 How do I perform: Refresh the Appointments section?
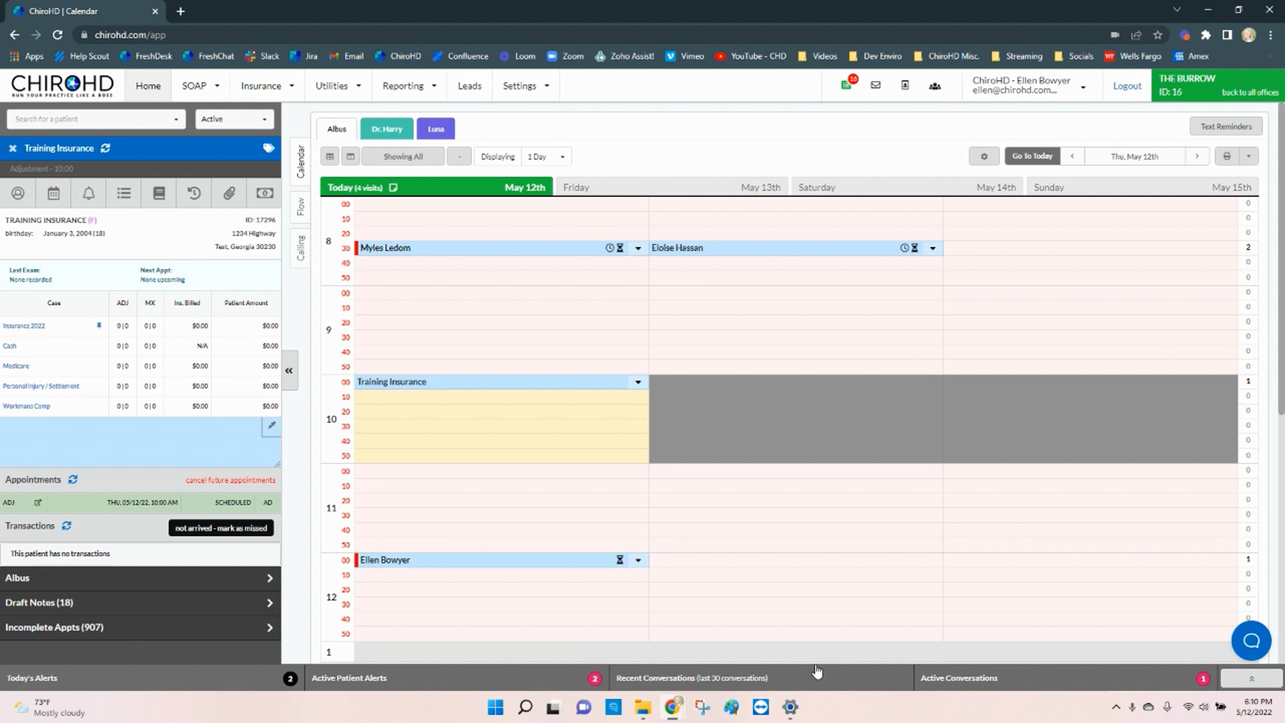(x=73, y=479)
